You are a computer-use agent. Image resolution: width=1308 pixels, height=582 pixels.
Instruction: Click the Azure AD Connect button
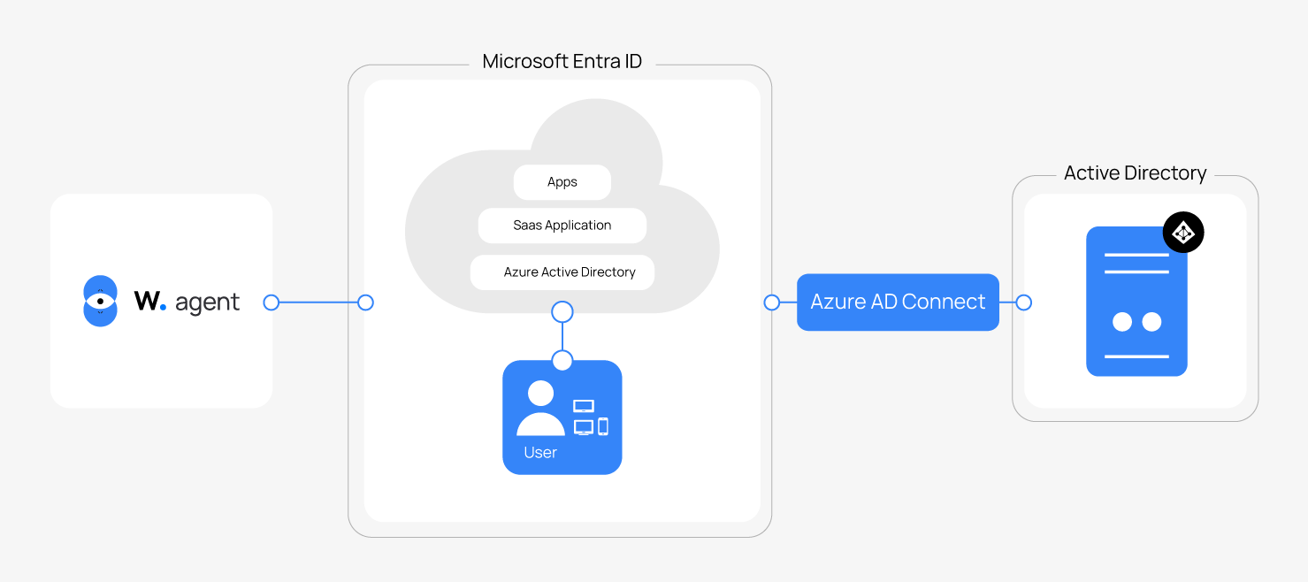[898, 302]
